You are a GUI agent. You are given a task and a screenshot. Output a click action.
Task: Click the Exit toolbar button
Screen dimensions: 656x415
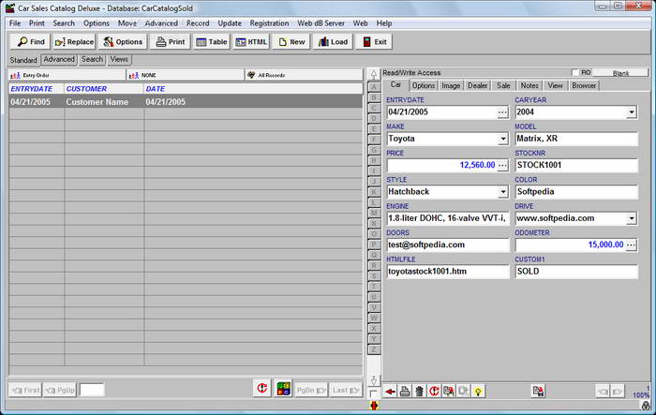coord(375,42)
